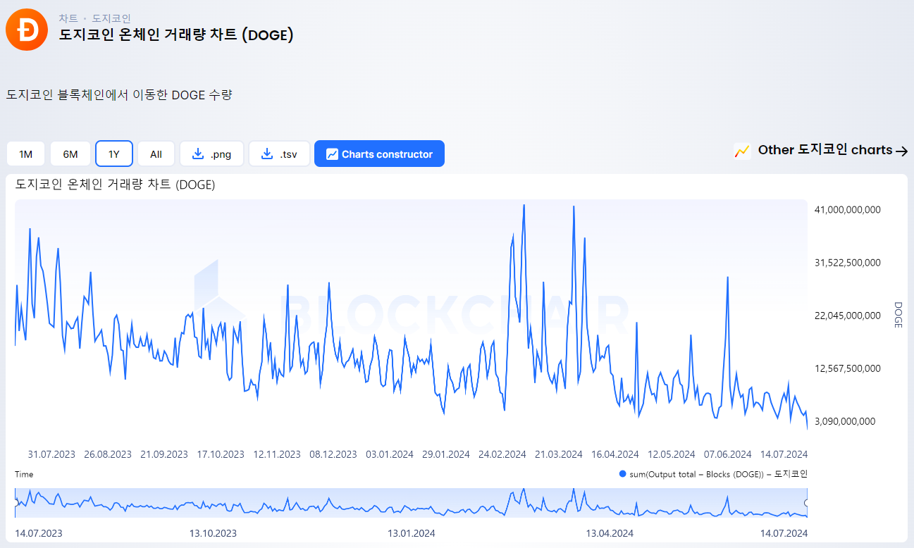Click the 3,090,000,000 y-axis label
The height and width of the screenshot is (548, 914).
(845, 421)
